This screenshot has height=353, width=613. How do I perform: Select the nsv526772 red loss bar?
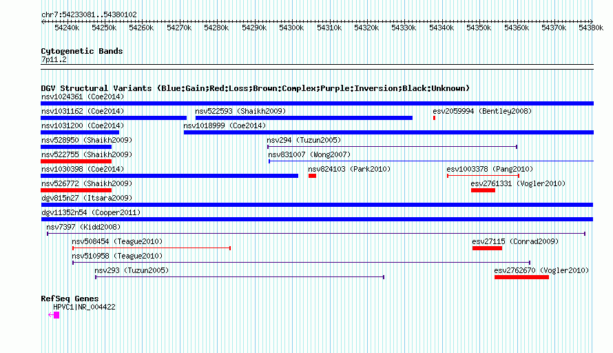pyautogui.click(x=76, y=190)
